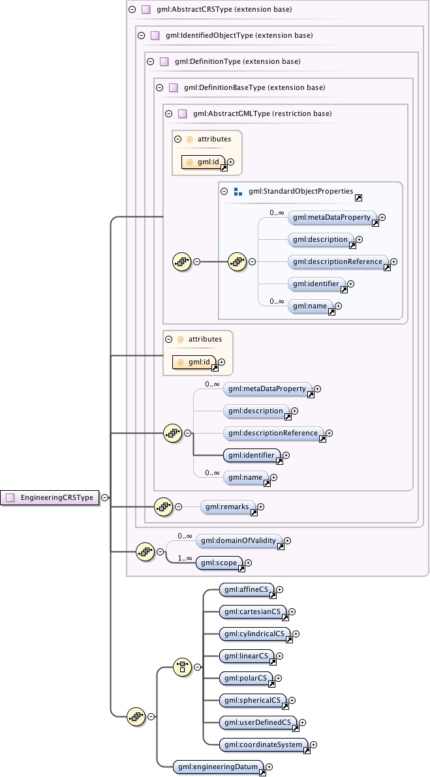Select the gml:userDefinedCS element
The width and height of the screenshot is (430, 777).
tap(258, 722)
